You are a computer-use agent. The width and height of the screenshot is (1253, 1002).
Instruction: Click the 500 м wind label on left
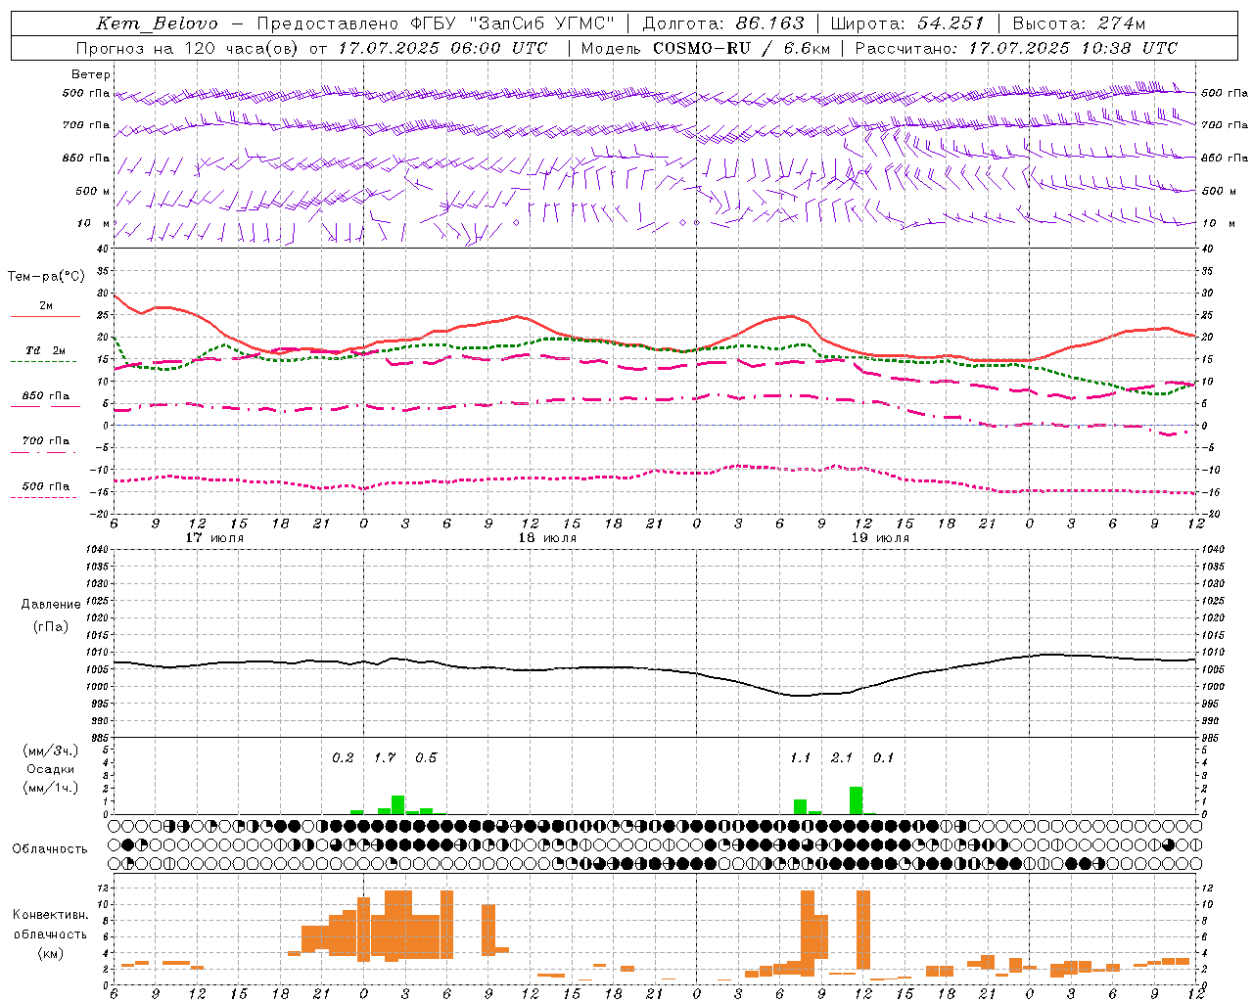tap(93, 191)
